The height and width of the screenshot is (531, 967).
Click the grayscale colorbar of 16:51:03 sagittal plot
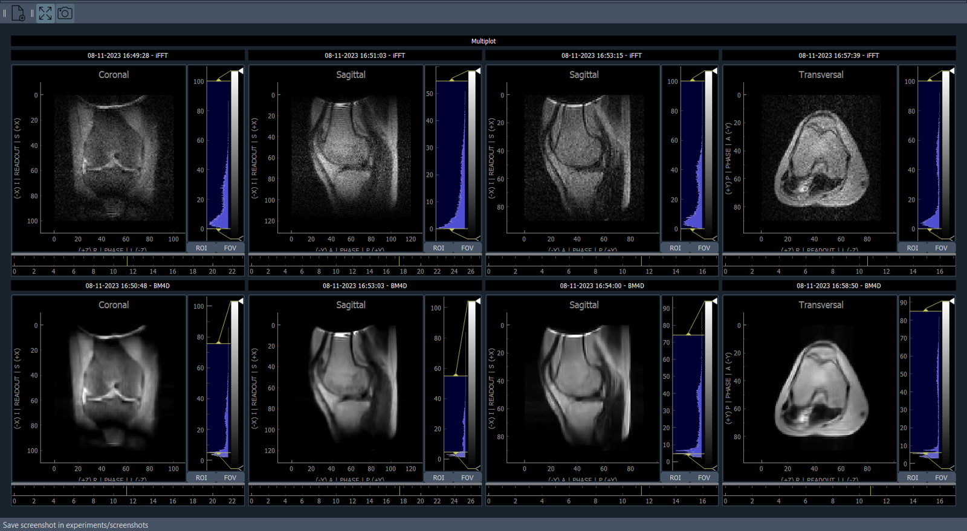(472, 154)
